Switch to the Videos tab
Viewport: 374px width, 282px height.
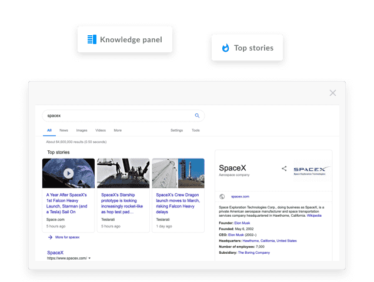(101, 130)
